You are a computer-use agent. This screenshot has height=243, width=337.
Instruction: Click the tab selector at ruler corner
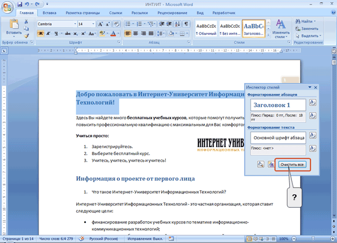[x=4, y=51]
